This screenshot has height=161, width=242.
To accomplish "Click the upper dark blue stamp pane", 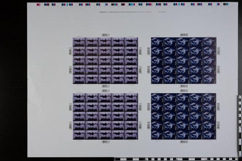I will [x=184, y=61].
